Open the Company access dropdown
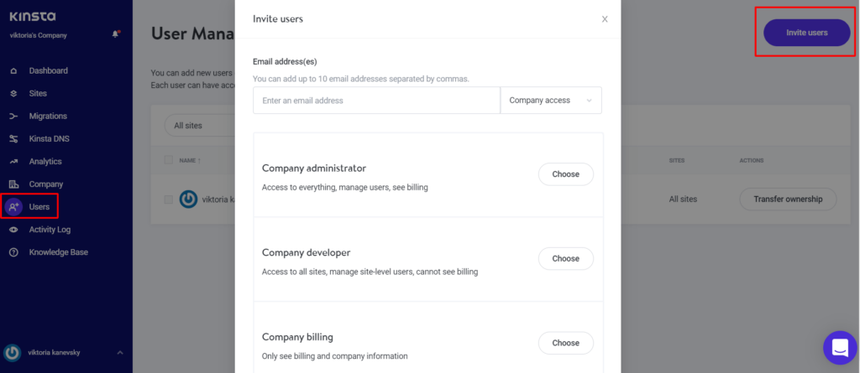The width and height of the screenshot is (860, 373). [x=551, y=101]
